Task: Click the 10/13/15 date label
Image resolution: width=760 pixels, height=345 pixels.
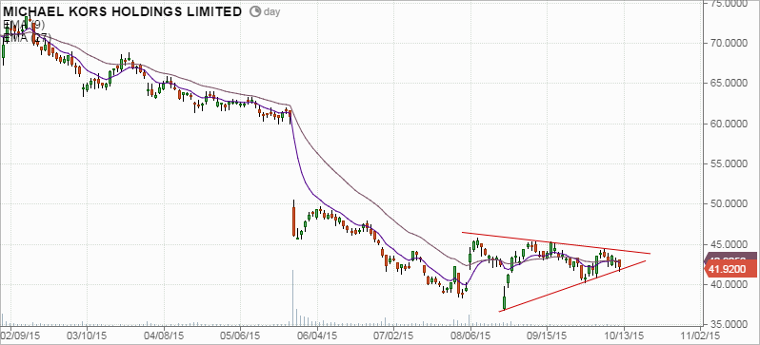Action: [625, 335]
